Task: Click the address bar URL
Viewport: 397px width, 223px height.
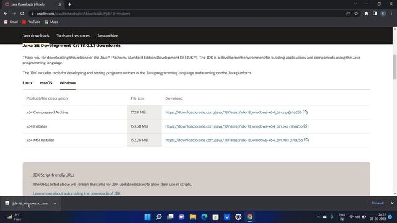Action: [x=83, y=14]
